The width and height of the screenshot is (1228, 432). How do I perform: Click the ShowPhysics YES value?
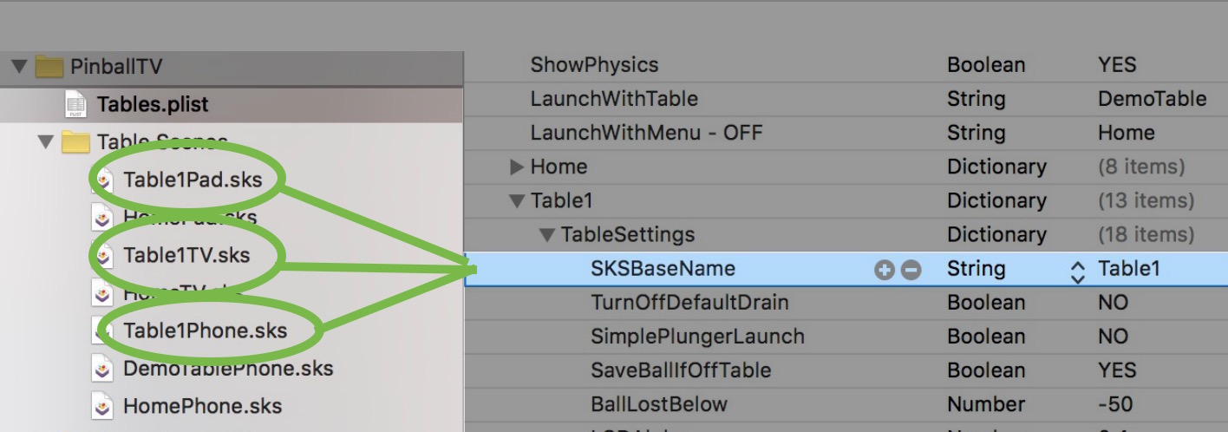pyautogui.click(x=1116, y=65)
